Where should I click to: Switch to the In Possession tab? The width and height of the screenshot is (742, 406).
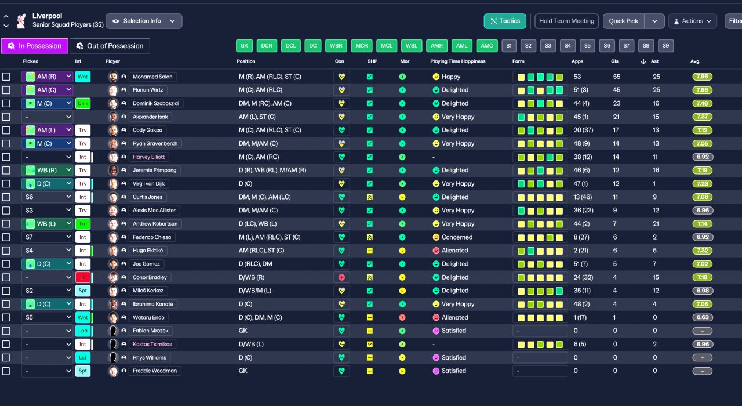(x=35, y=46)
